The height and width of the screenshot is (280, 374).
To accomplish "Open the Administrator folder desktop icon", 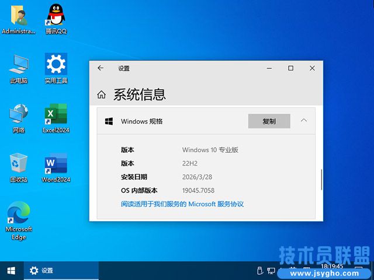I will pos(19,19).
